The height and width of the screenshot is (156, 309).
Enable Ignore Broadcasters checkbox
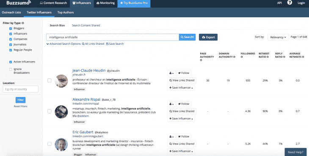11,69
